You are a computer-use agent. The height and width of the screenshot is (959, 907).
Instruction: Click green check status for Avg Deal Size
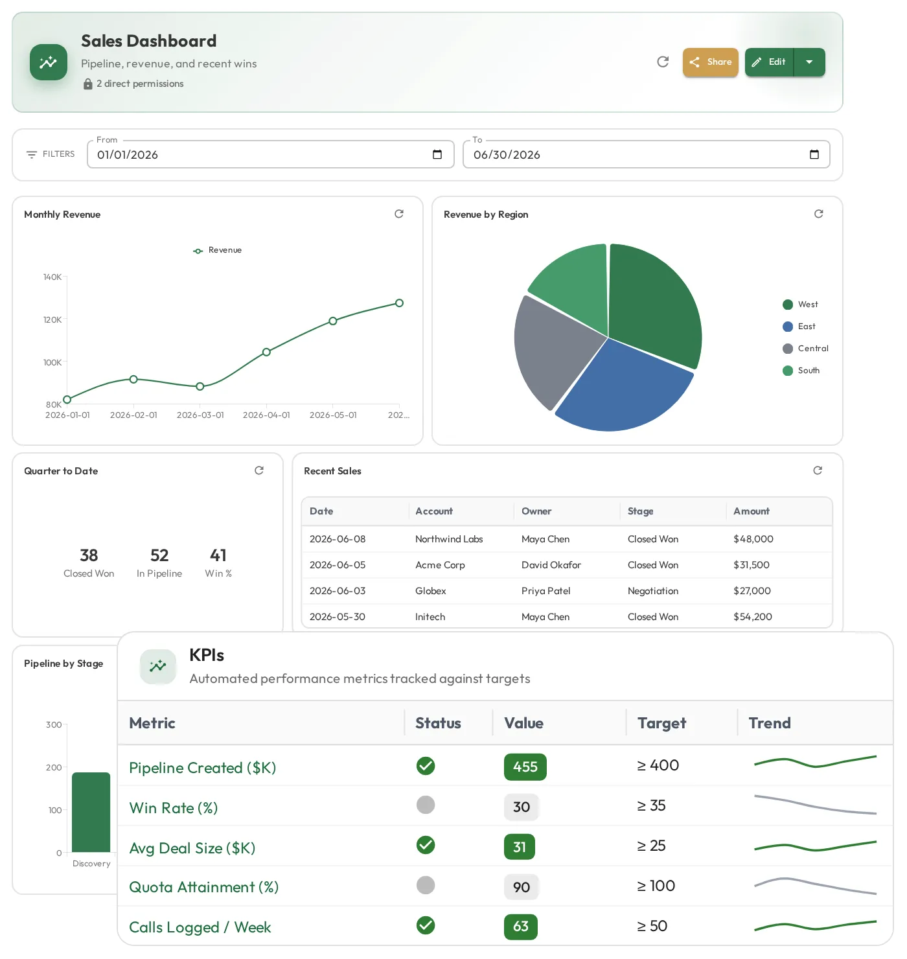[x=426, y=845]
